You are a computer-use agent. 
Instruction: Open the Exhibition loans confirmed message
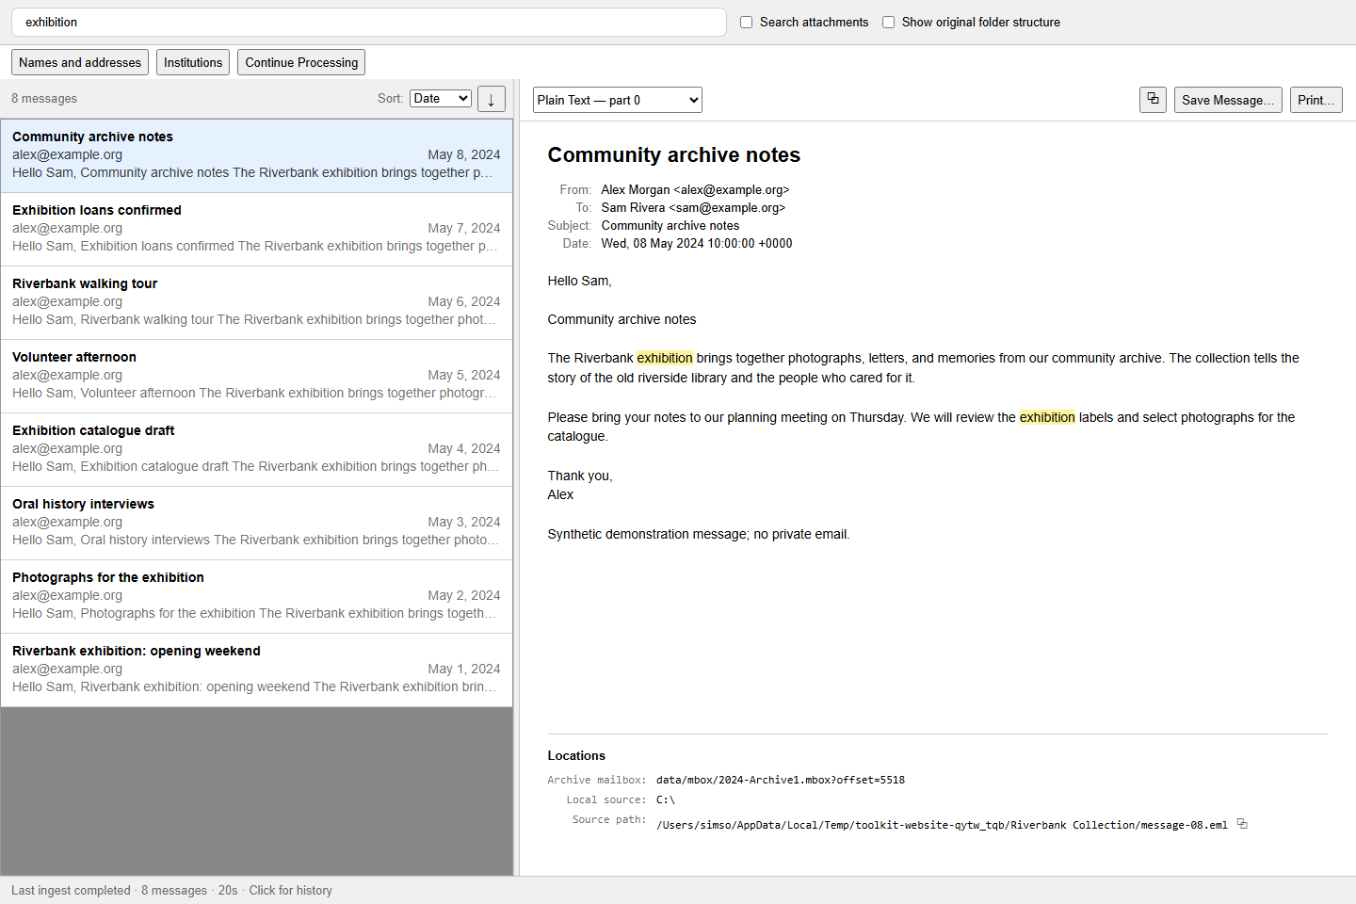point(256,229)
